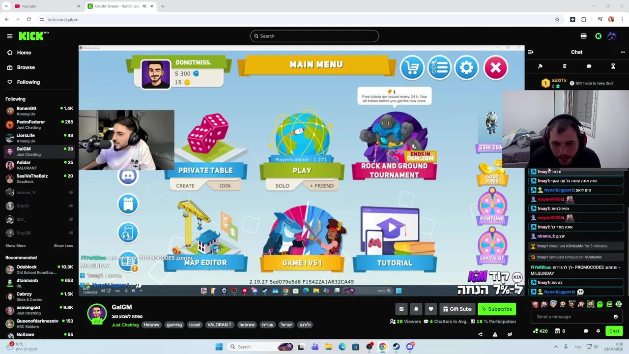Screen dimensions: 629x354
Task: Open Windows Start menu
Action: (x=219, y=347)
